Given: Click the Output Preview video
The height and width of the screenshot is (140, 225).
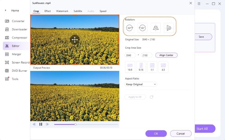Looking at the screenshot, I should 75,96.
